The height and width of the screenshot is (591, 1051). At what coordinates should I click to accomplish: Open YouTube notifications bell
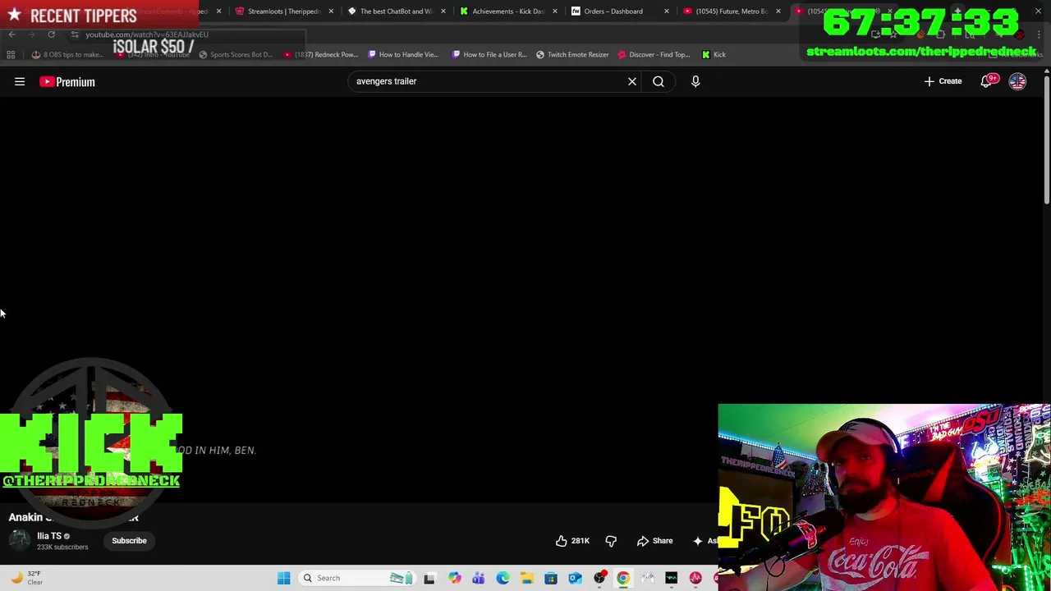[987, 81]
